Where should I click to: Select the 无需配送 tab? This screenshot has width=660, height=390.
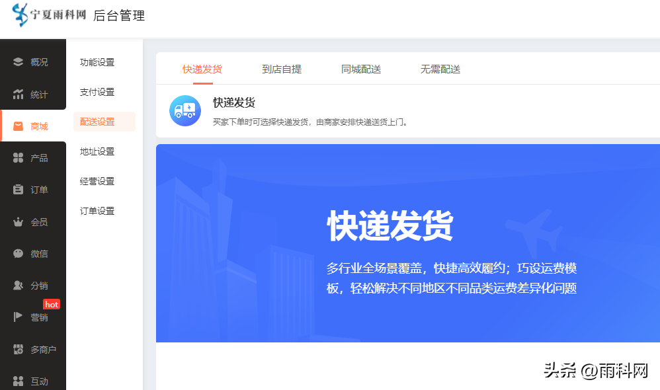tap(440, 69)
